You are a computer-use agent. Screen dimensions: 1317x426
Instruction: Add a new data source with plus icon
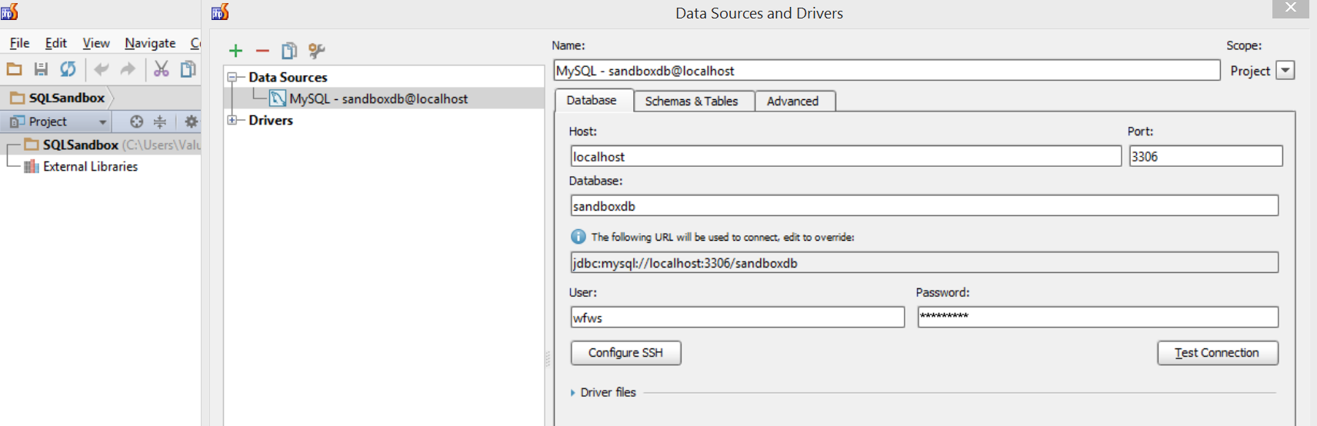click(x=235, y=51)
